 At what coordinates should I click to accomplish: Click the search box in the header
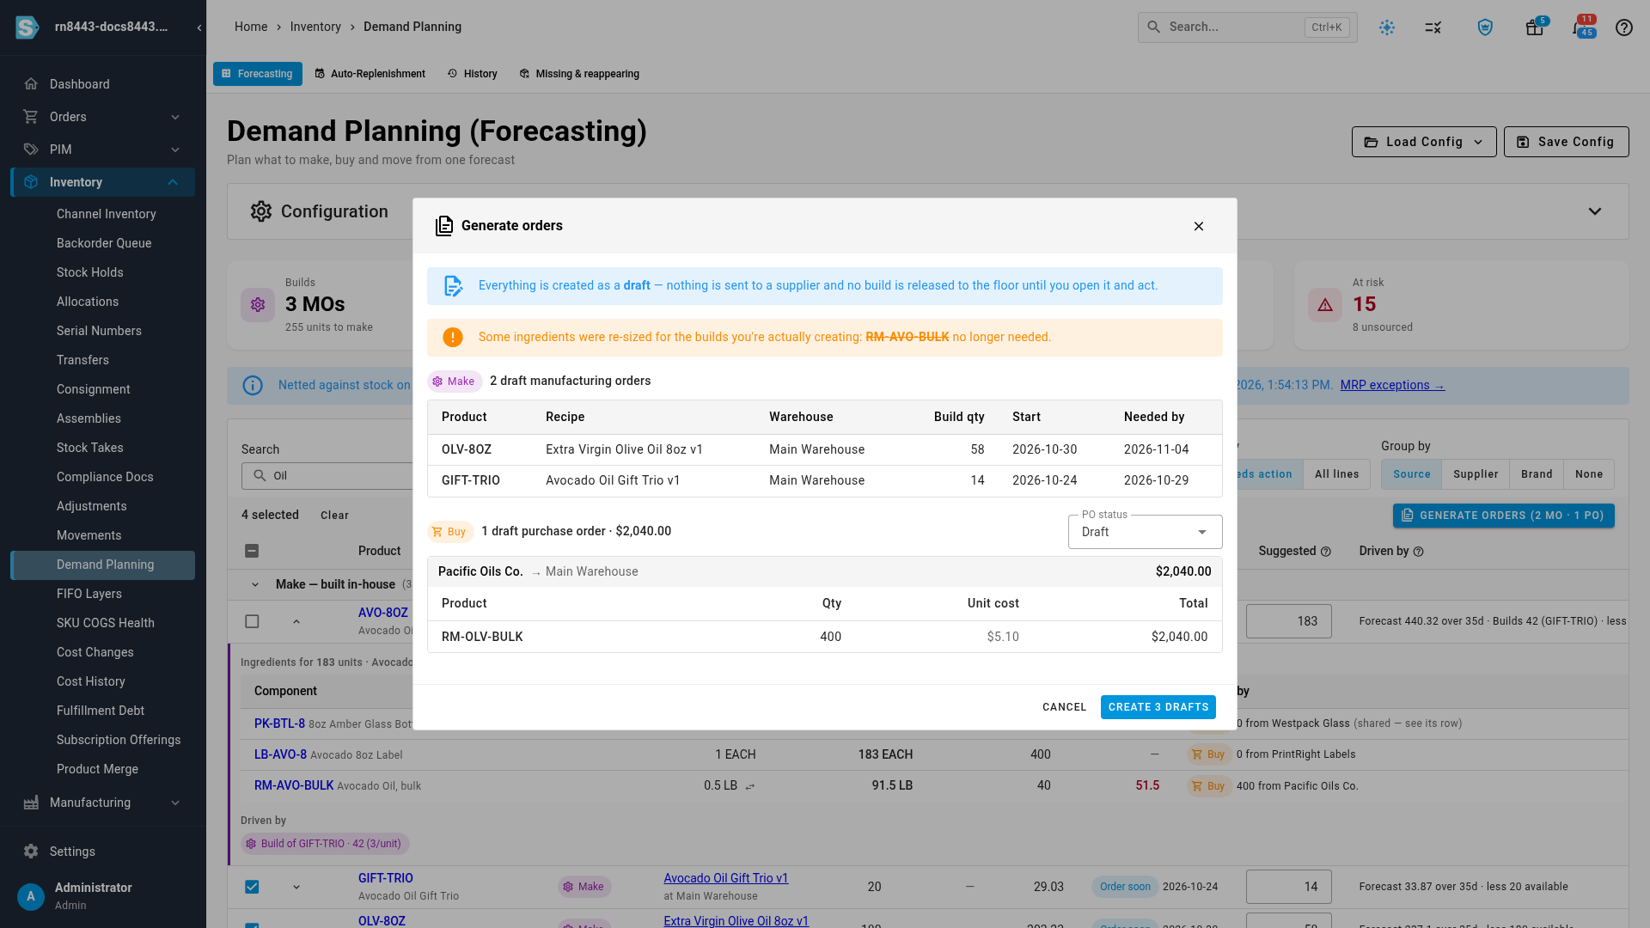[1247, 27]
